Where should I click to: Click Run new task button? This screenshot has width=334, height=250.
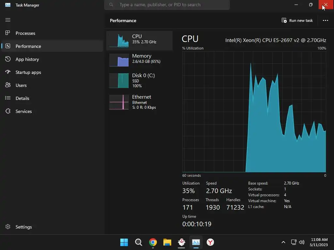tap(297, 21)
